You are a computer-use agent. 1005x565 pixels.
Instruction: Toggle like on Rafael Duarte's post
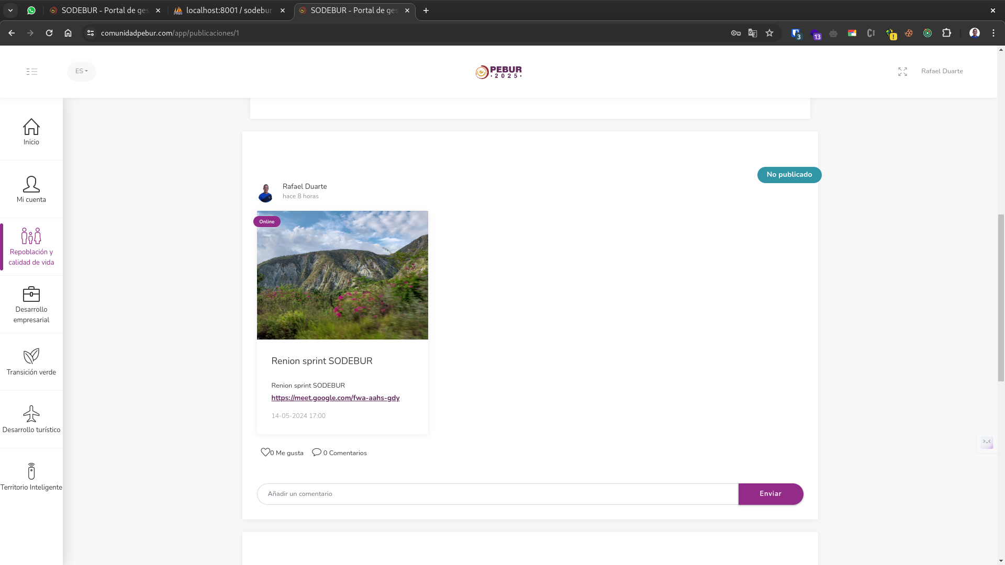(266, 452)
